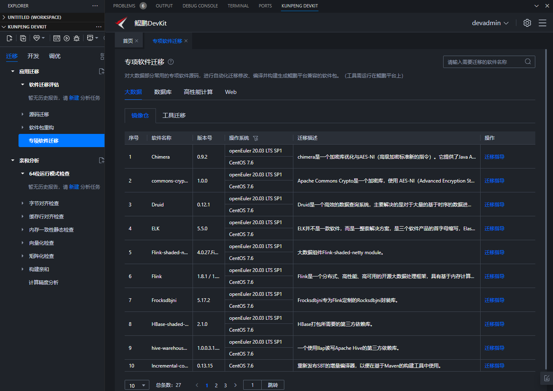The image size is (553, 391).
Task: Go to page 3 in pagination
Action: coord(225,385)
